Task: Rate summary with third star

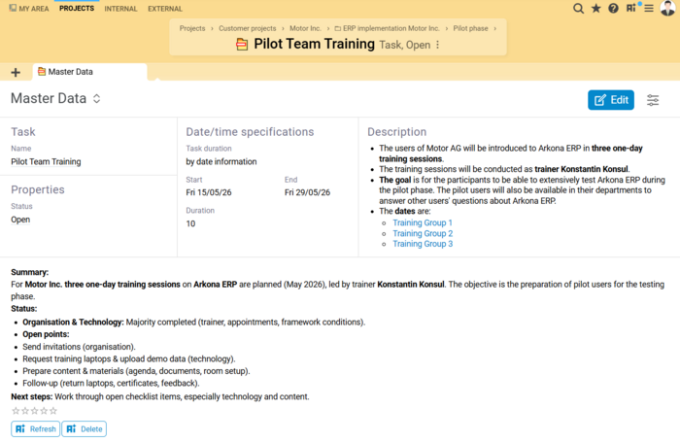Action: (34, 410)
